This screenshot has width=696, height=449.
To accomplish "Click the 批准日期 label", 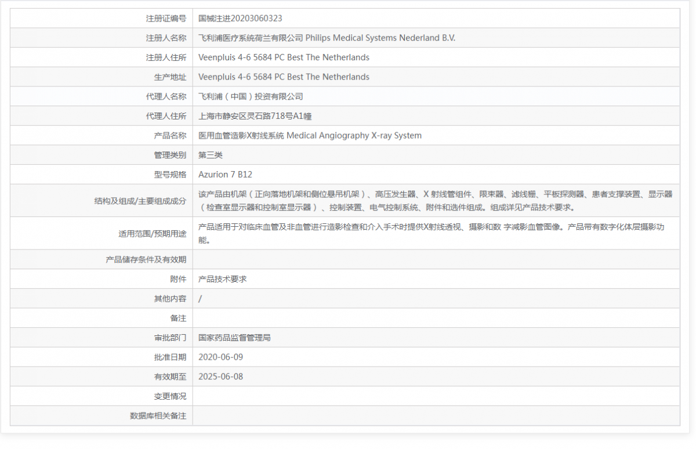I will coord(170,357).
